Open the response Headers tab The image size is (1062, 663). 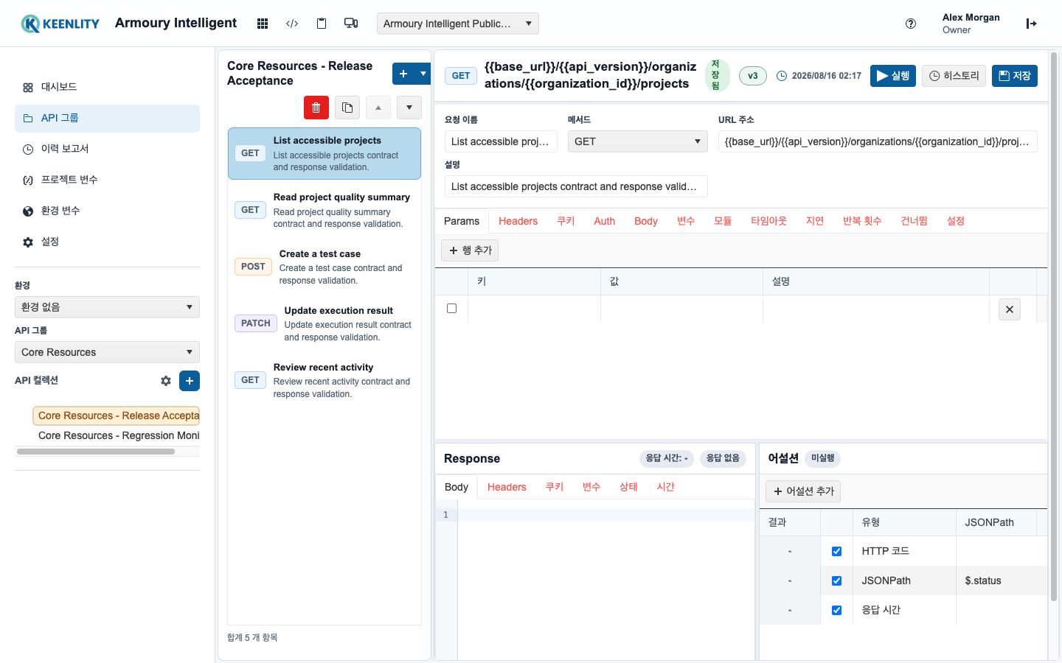[507, 487]
